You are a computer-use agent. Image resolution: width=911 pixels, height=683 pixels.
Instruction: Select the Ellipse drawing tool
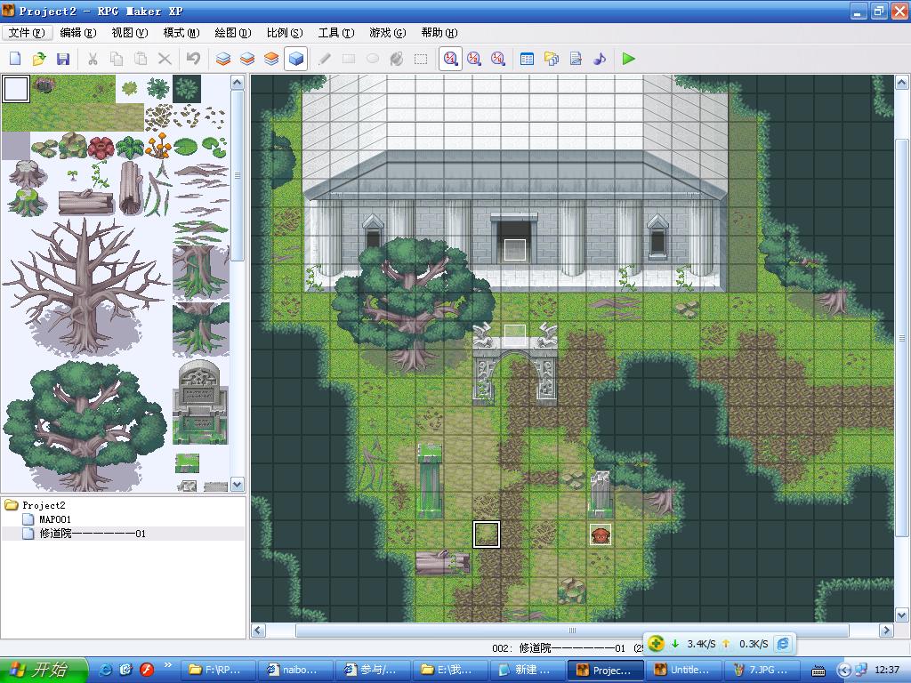click(373, 59)
